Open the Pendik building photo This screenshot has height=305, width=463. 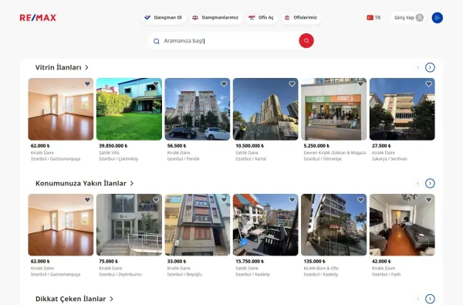[198, 109]
